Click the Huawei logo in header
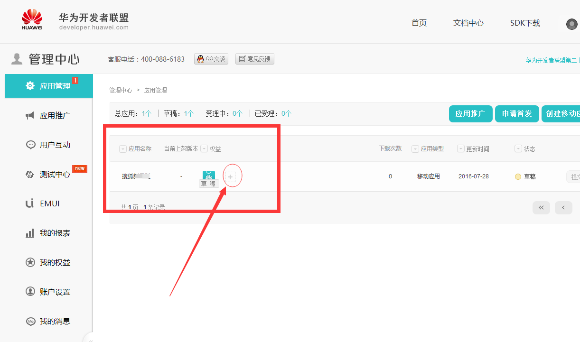Viewport: 580px width, 342px height. pyautogui.click(x=32, y=19)
